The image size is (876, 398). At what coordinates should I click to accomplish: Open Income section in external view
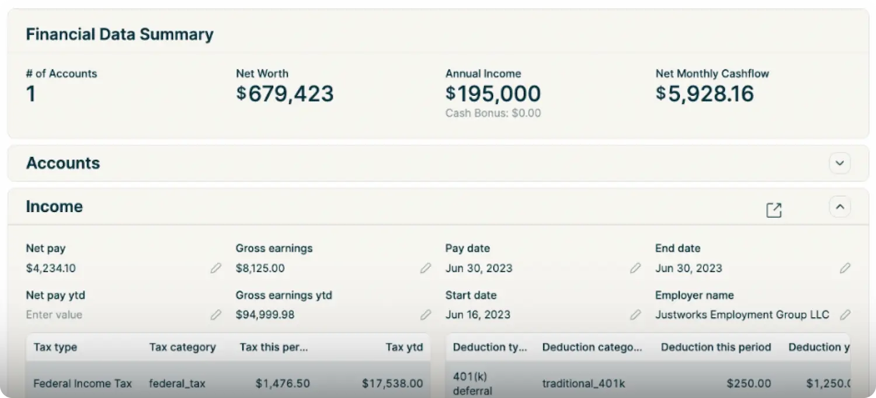click(774, 210)
